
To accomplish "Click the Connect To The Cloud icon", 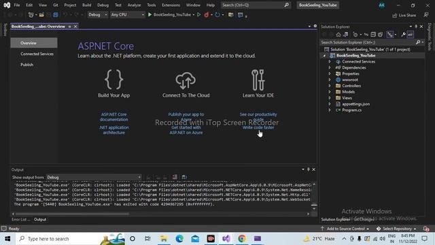I will coord(186,80).
